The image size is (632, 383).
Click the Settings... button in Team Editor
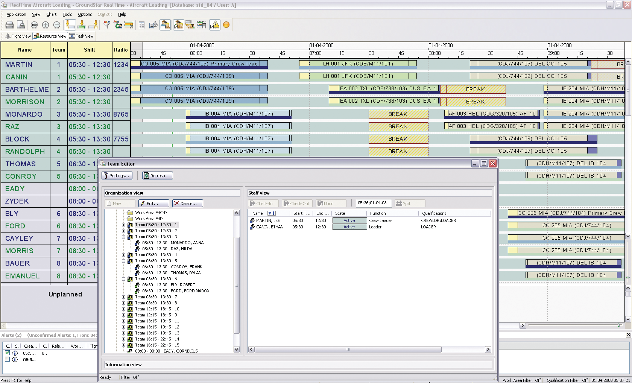pyautogui.click(x=117, y=176)
